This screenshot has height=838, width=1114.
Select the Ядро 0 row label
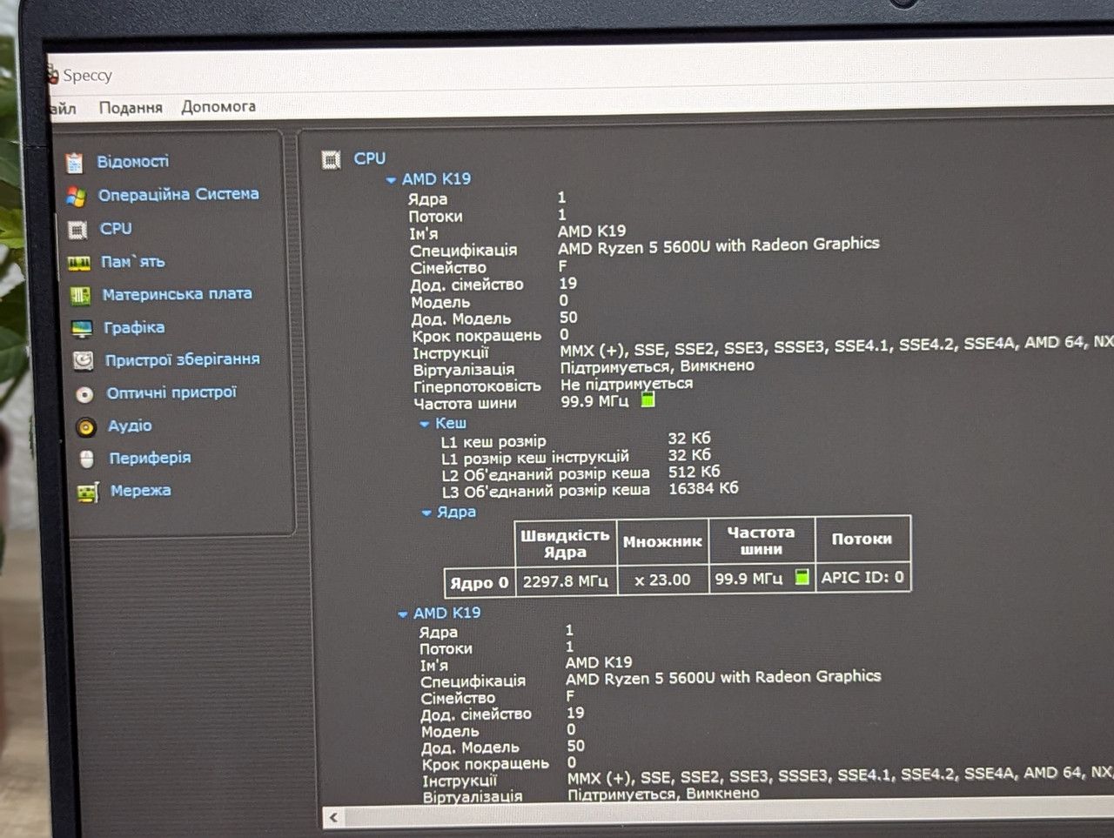(x=480, y=582)
